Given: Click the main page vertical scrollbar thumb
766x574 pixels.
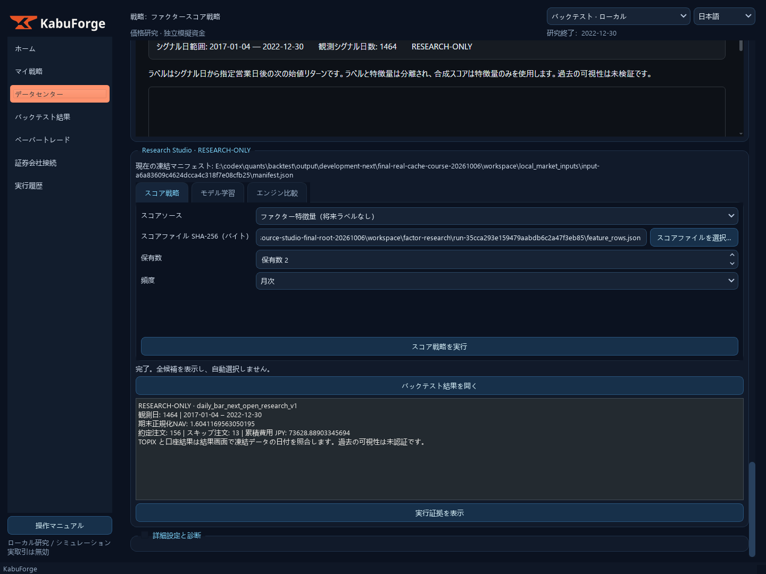Looking at the screenshot, I should pos(752,509).
